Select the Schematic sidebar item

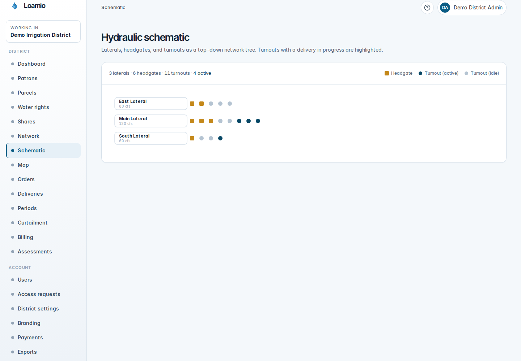(x=43, y=151)
